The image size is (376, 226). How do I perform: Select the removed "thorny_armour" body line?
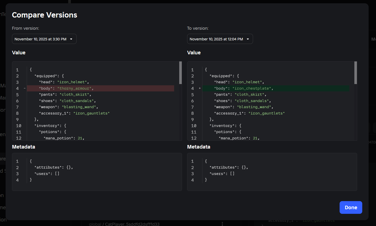[x=101, y=88]
